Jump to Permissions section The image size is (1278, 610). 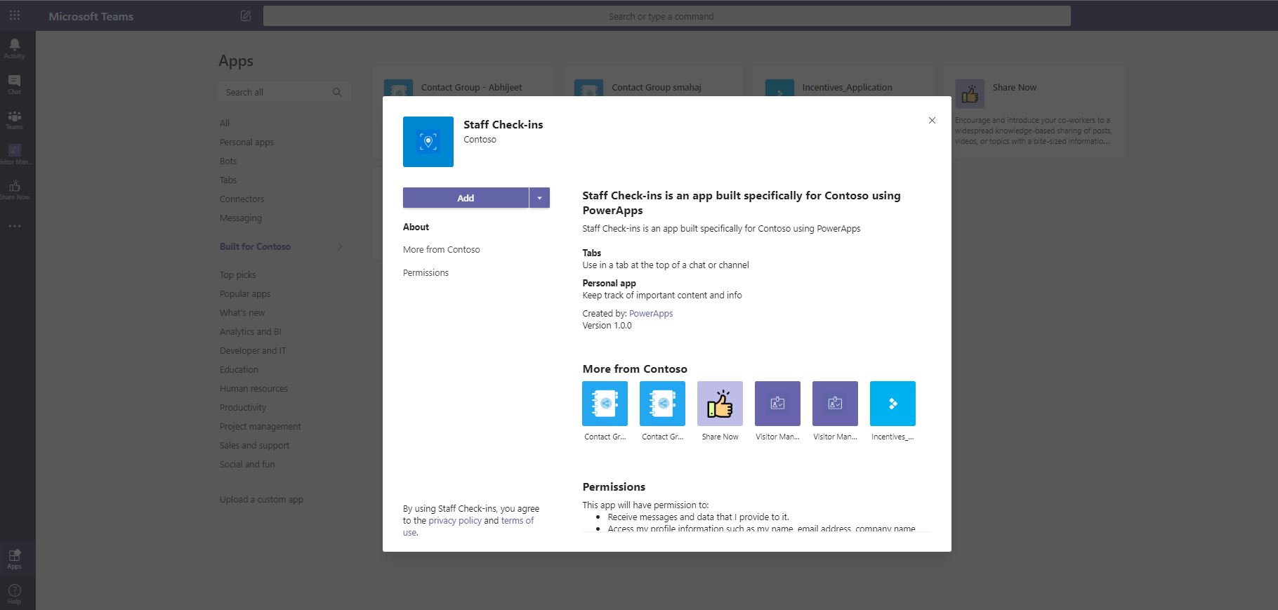coord(426,272)
